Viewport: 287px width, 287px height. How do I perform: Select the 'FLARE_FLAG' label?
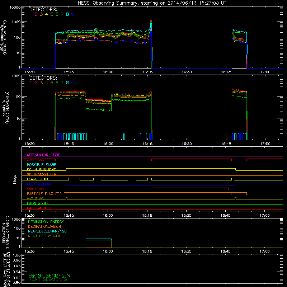[x=37, y=179]
